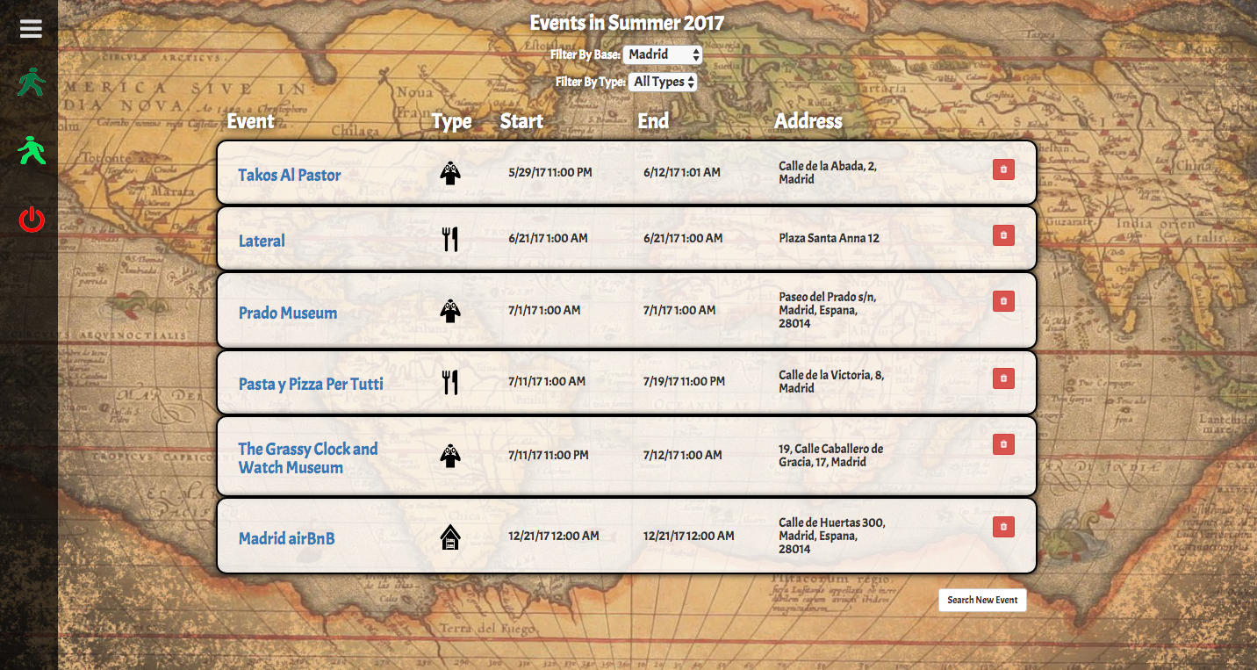The width and height of the screenshot is (1257, 670).
Task: Click start time 7/11/17 11:00 PM
Action: [x=549, y=455]
